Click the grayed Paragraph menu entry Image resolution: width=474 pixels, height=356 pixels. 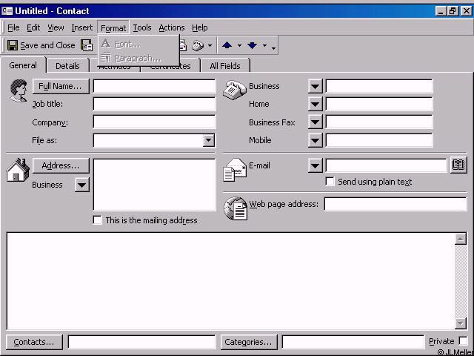pyautogui.click(x=138, y=58)
